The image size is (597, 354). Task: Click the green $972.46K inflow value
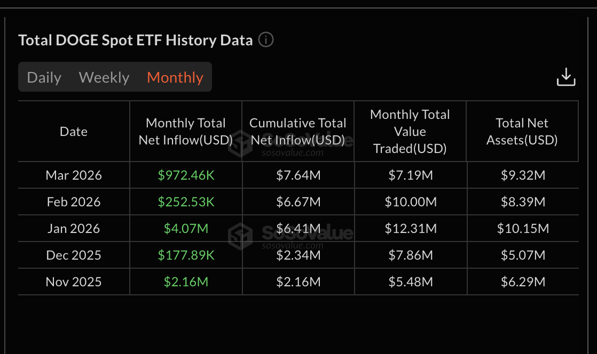tap(185, 175)
